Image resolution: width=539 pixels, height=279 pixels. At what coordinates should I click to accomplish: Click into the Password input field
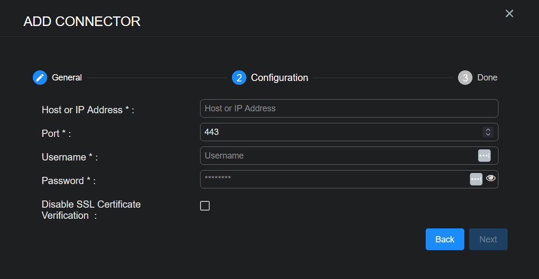tap(333, 179)
